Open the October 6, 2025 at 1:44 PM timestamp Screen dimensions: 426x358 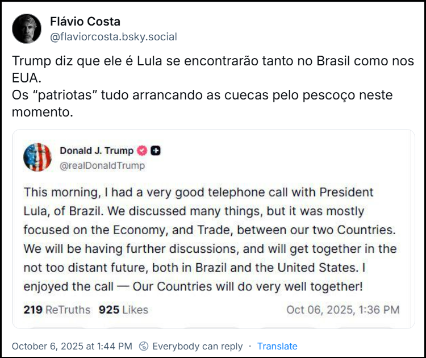72,346
